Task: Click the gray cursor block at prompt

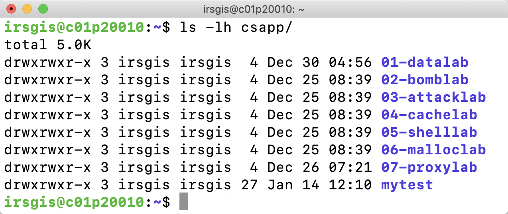Action: (x=183, y=202)
